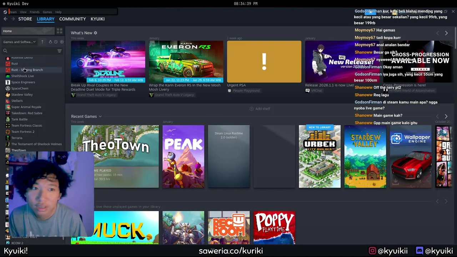Open the Poppy Playtime game cover
Viewport: 457px width, 257px height.
274,227
